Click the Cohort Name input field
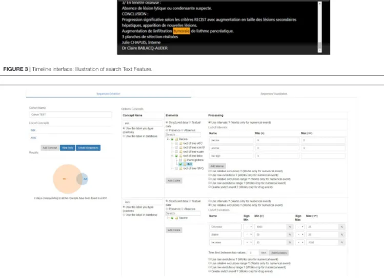The image size is (384, 278). pyautogui.click(x=71, y=114)
